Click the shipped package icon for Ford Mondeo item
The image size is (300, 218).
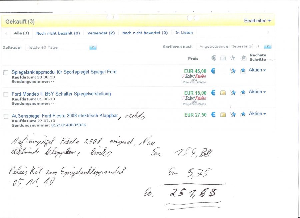point(223,93)
